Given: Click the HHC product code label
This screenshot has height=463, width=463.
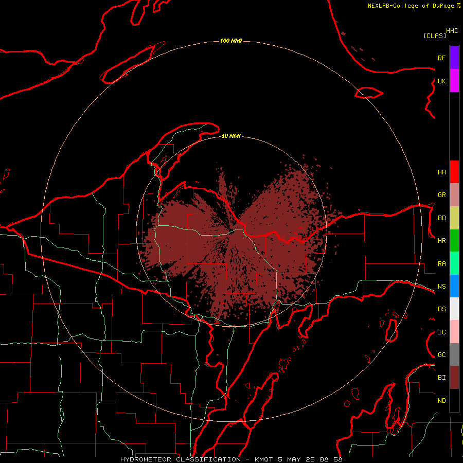Looking at the screenshot, I should (452, 31).
